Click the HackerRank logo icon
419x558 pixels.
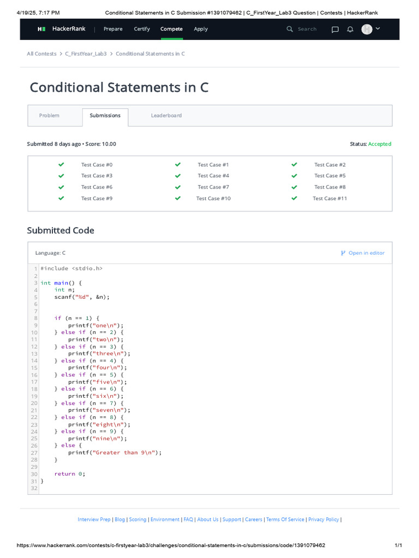41,29
